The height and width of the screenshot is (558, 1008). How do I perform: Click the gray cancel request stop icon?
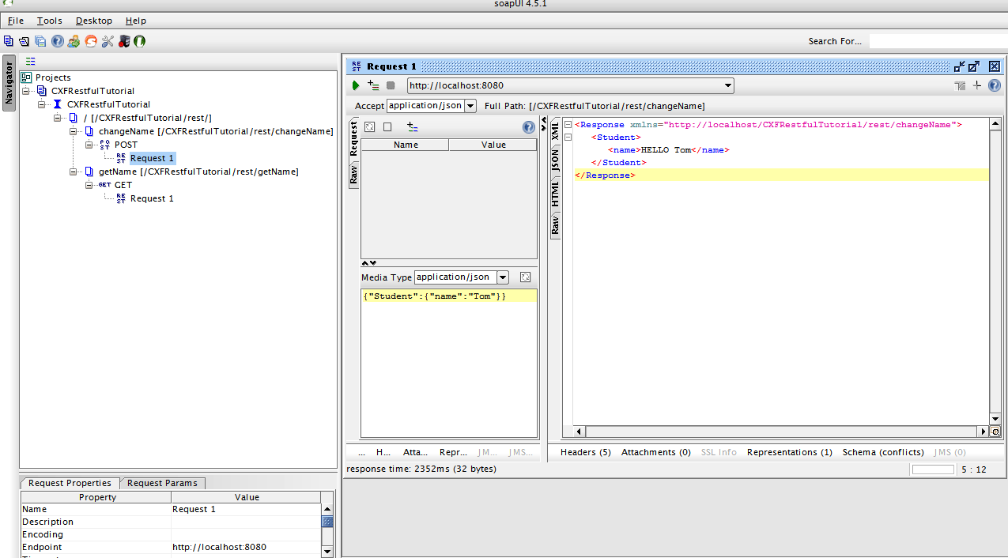391,86
